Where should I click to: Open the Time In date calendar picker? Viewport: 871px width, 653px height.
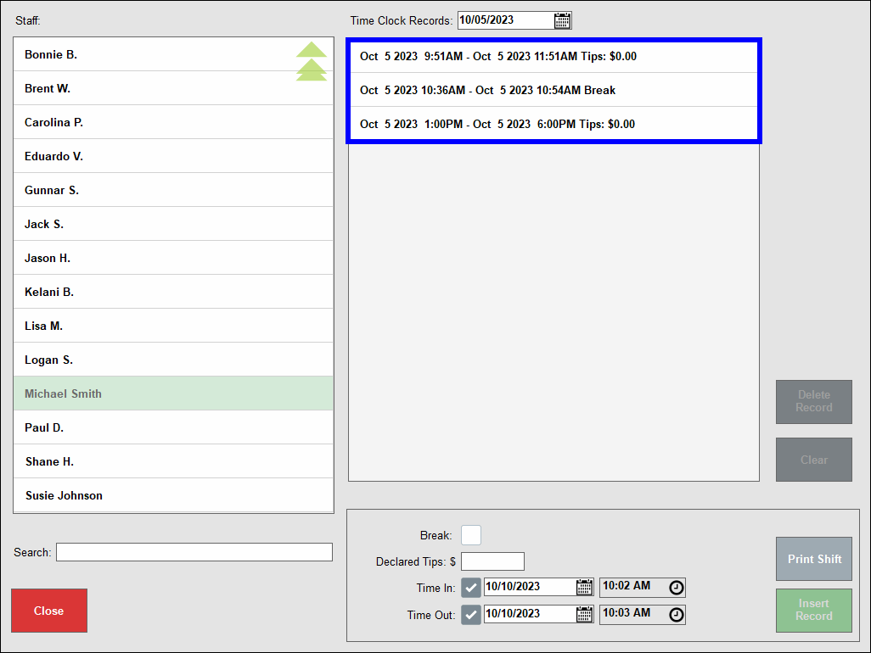coord(584,587)
